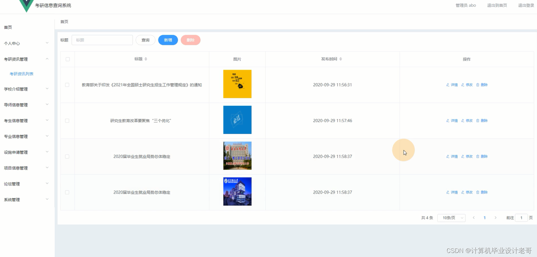The width and height of the screenshot is (537, 257).
Task: Expand 个人中心 menu
Action: 26,43
